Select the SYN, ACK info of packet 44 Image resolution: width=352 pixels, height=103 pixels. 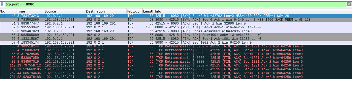(x=233, y=20)
